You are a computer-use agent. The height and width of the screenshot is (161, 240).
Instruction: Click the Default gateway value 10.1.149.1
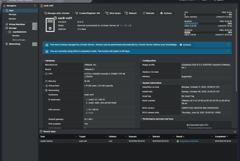click(88, 119)
